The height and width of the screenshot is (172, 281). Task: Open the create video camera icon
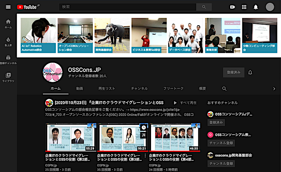[x=233, y=7]
